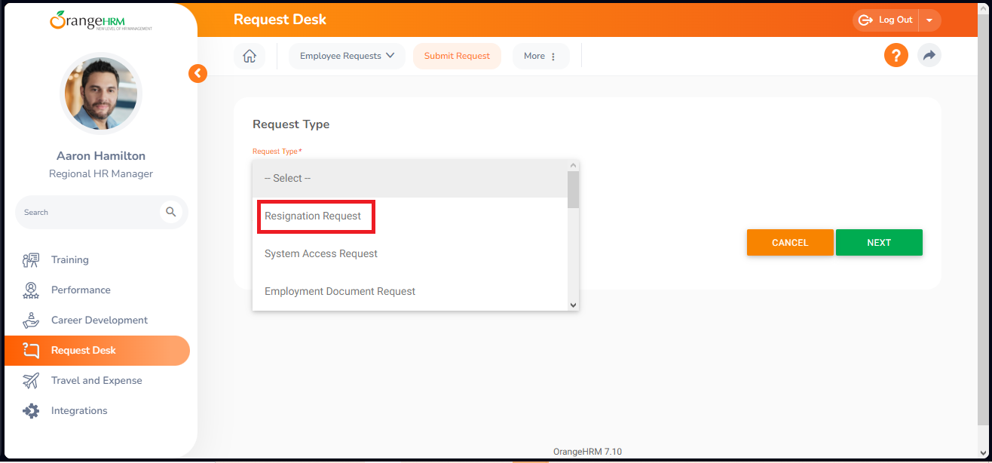Switch to the Submit Request tab
The width and height of the screenshot is (992, 463).
457,55
